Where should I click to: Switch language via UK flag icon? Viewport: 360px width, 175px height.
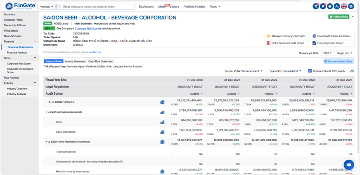pos(344,7)
